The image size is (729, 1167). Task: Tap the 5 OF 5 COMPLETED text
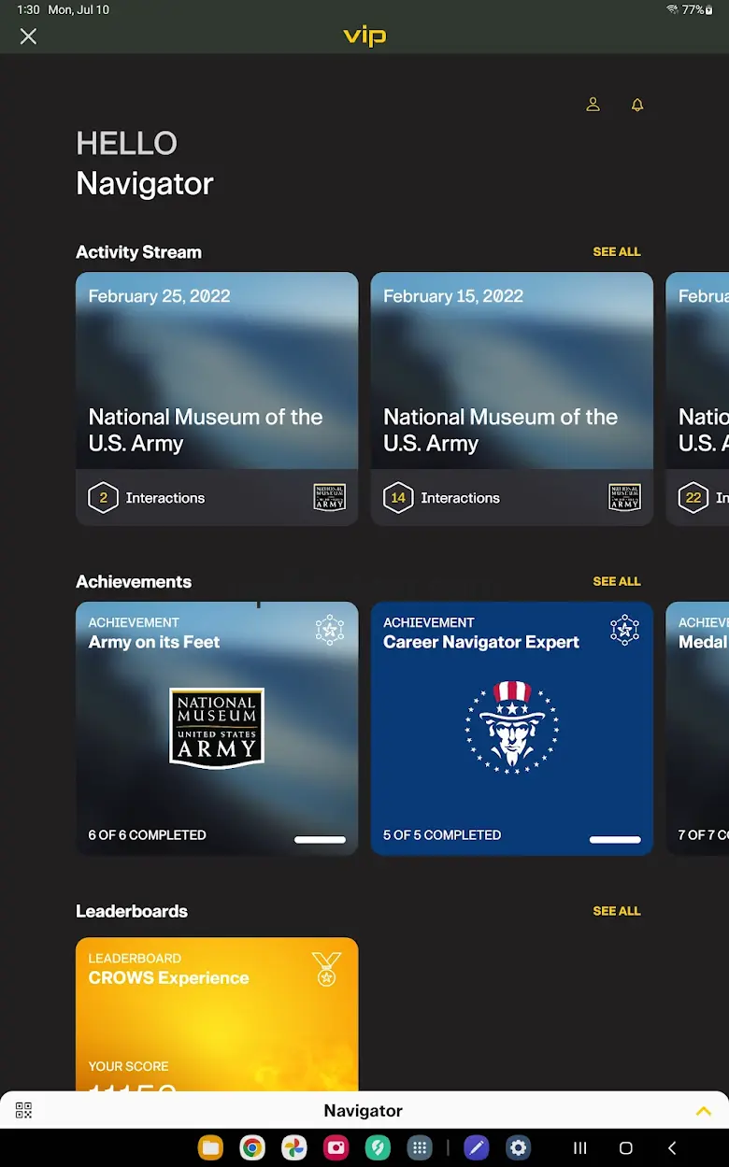(x=442, y=835)
